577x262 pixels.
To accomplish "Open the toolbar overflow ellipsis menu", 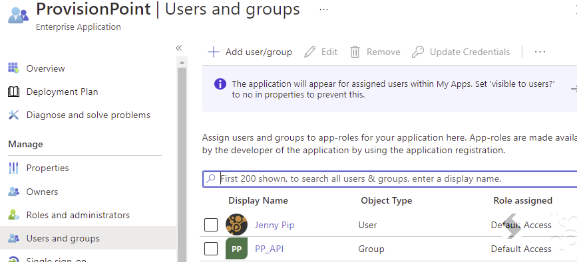I will [540, 52].
